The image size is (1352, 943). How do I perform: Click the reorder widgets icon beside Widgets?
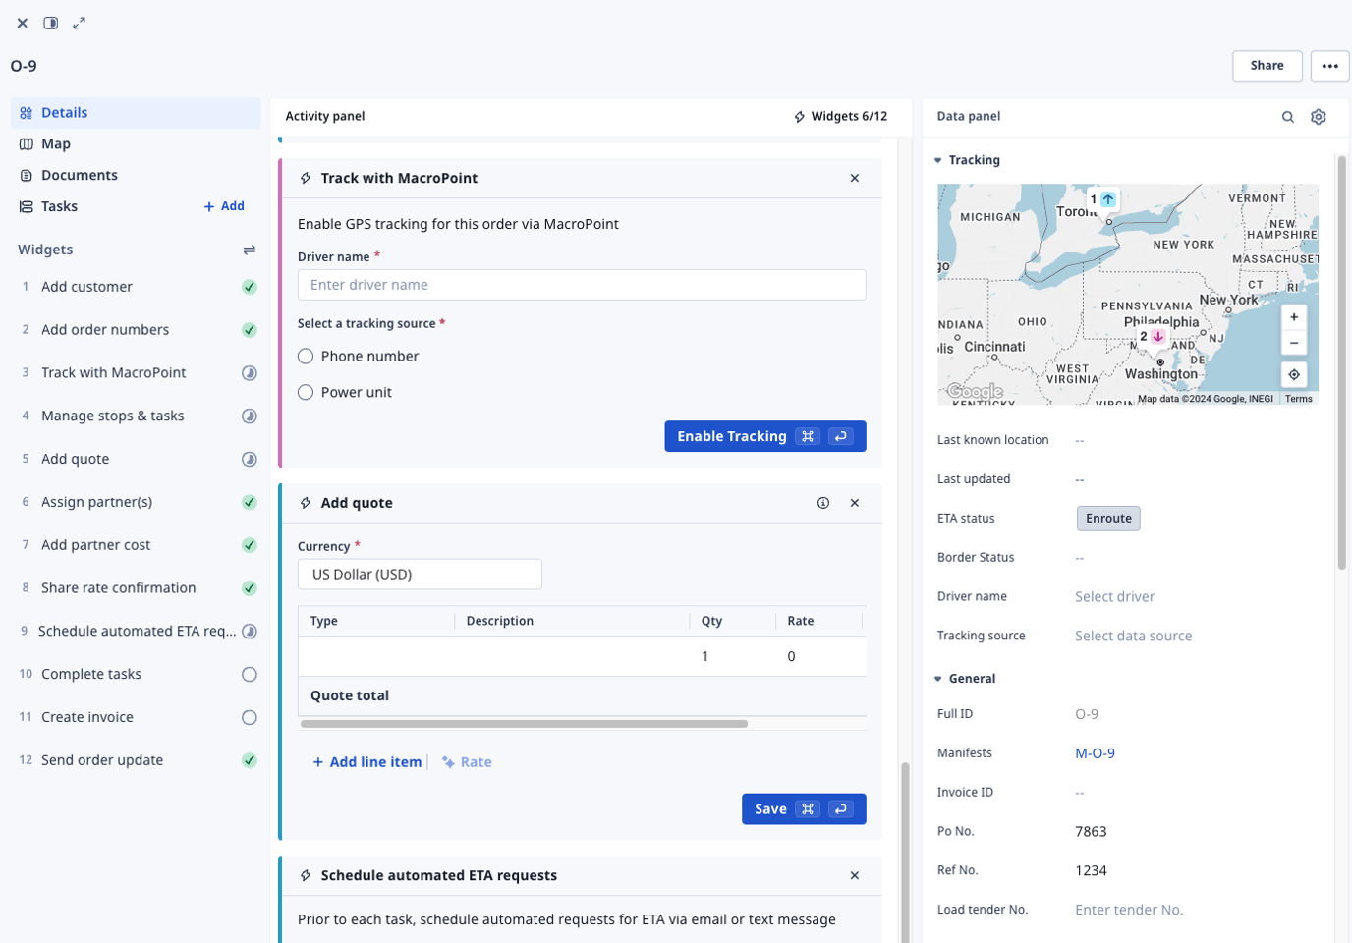click(250, 250)
